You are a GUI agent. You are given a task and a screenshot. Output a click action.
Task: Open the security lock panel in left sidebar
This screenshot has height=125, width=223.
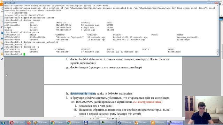[2, 54]
